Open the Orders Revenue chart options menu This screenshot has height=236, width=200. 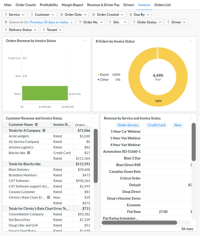coord(85,41)
